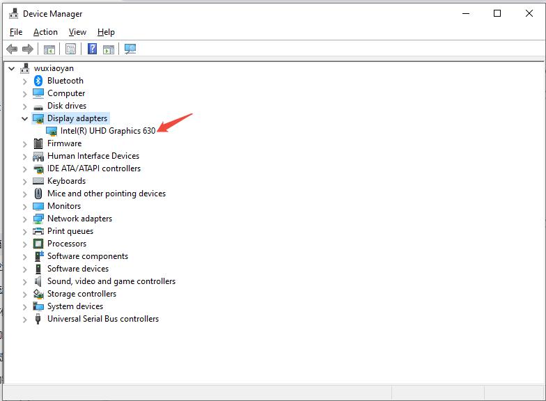Image resolution: width=546 pixels, height=401 pixels.
Task: Select Sound, video and game controllers
Action: [x=111, y=281]
